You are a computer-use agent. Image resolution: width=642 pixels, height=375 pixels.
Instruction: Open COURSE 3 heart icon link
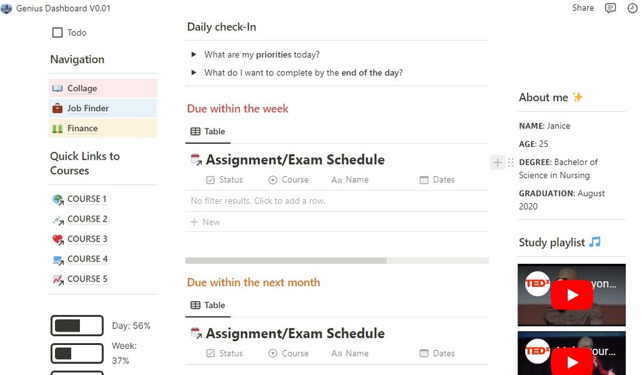(x=57, y=240)
